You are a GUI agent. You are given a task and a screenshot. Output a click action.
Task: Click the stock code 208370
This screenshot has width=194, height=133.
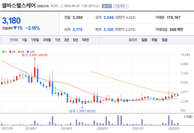43,6
